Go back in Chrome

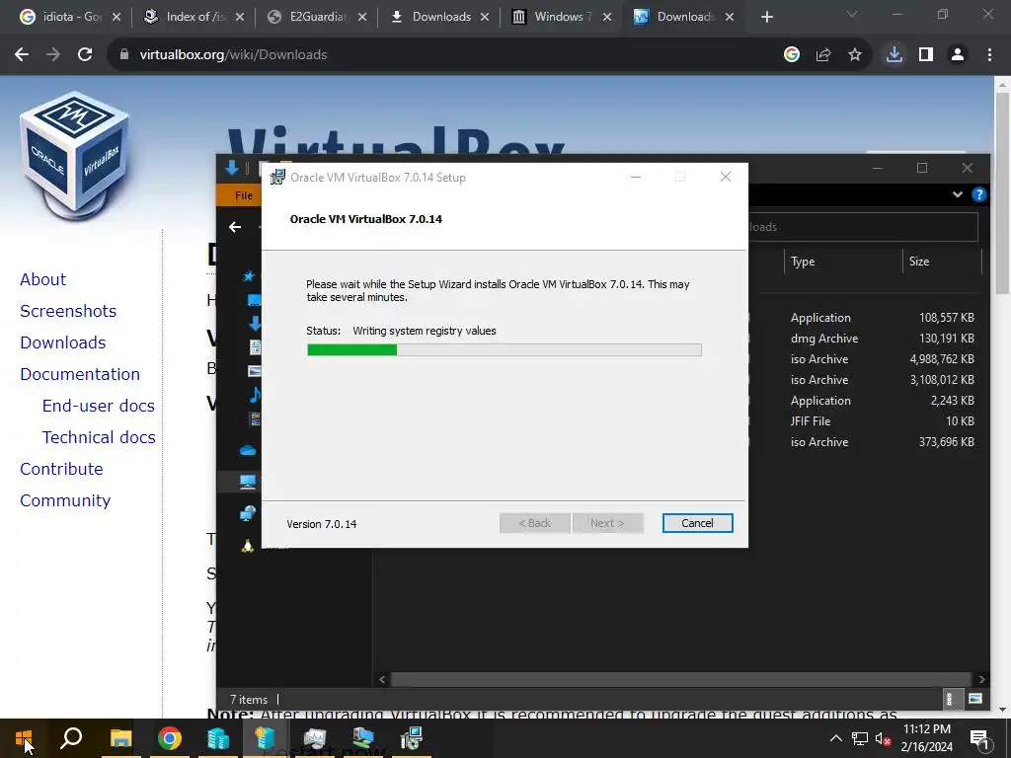[x=22, y=55]
